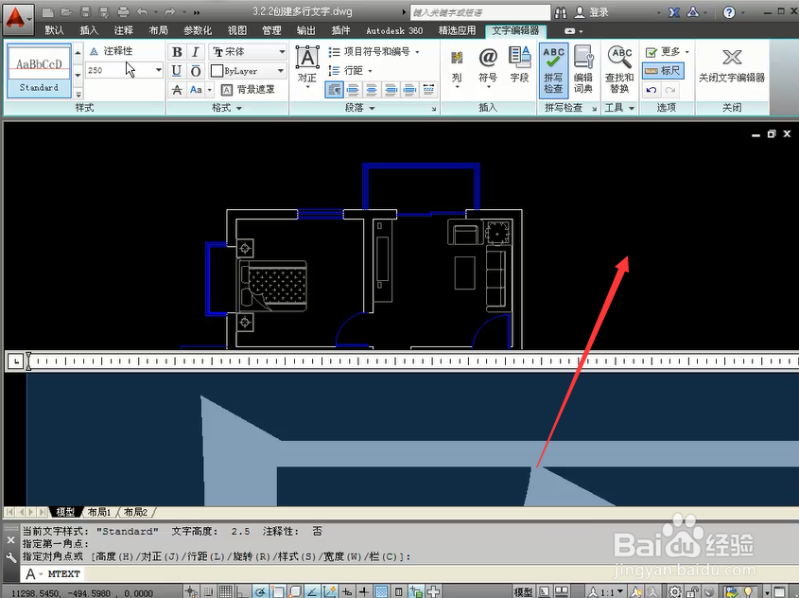This screenshot has width=799, height=598.
Task: Select the Standard text style thumbnail
Action: (39, 70)
